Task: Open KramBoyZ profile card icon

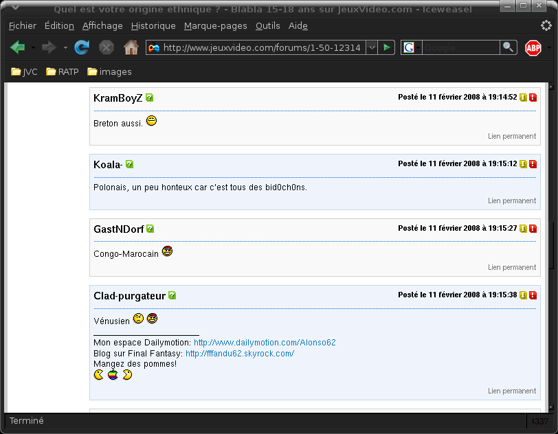Action: [150, 98]
